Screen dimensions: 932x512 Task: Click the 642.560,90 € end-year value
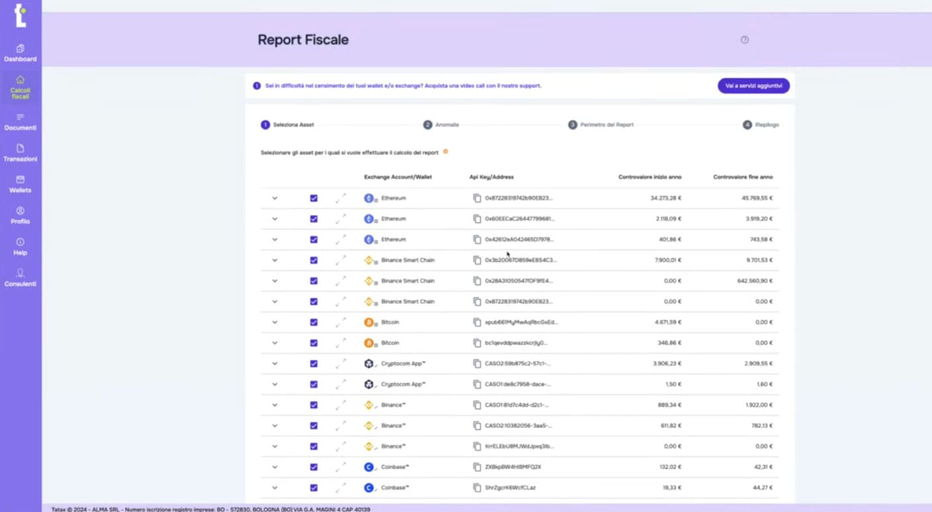tap(753, 280)
